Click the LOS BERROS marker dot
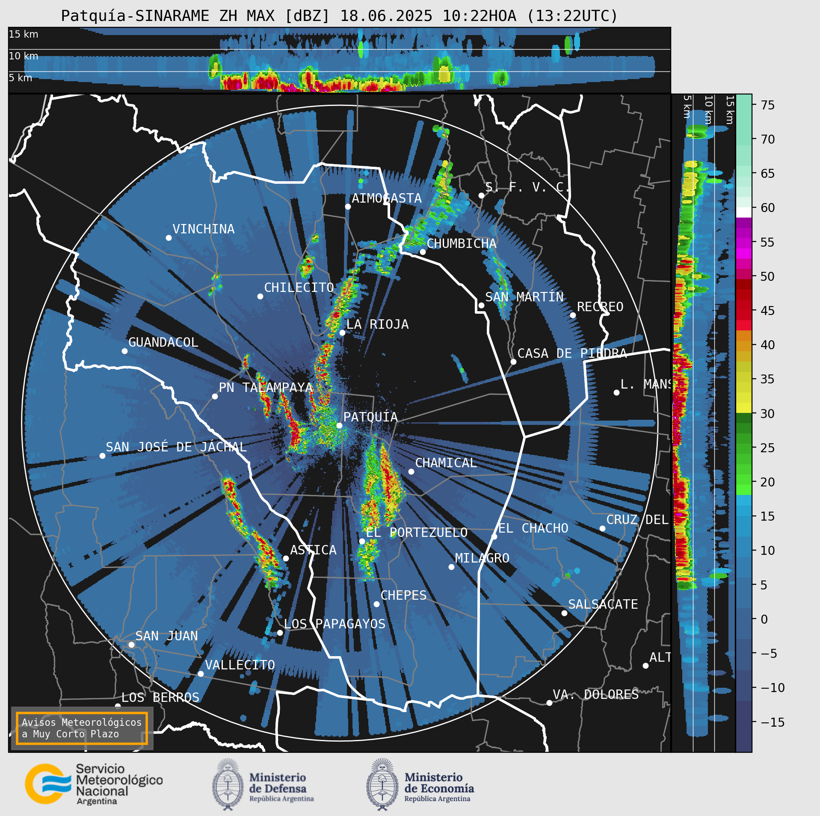This screenshot has height=816, width=820. [118, 706]
